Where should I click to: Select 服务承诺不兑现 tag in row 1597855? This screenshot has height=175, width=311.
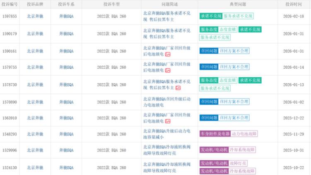(x=238, y=16)
